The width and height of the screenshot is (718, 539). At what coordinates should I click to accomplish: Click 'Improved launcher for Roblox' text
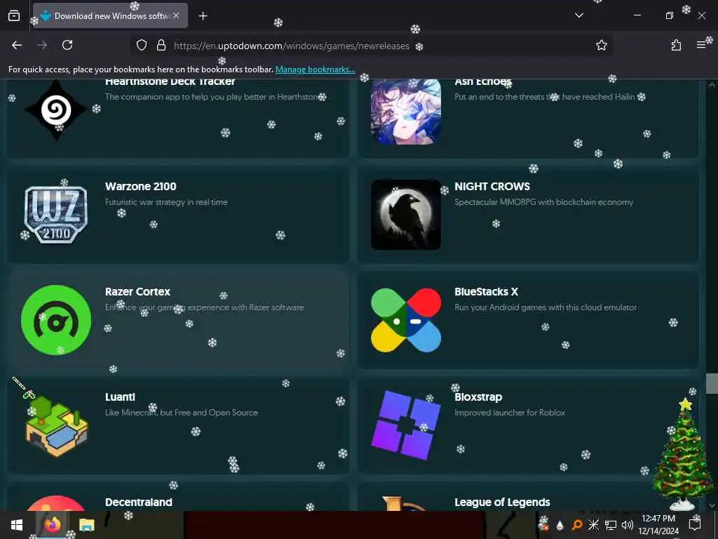click(510, 413)
